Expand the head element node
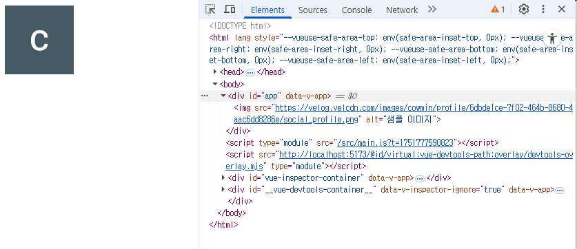 tap(215, 72)
